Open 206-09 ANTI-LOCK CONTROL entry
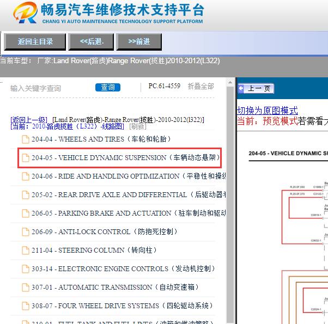This screenshot has width=328, height=324. point(105,232)
